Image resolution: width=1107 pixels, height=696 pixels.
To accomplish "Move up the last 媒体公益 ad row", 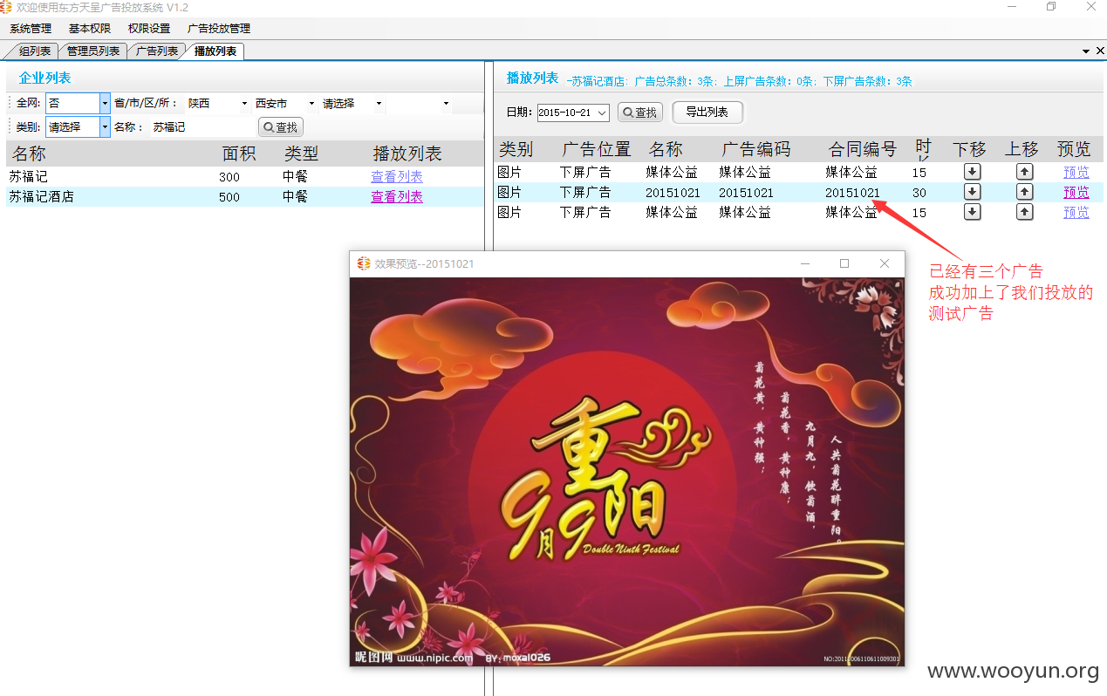I will tap(1025, 212).
